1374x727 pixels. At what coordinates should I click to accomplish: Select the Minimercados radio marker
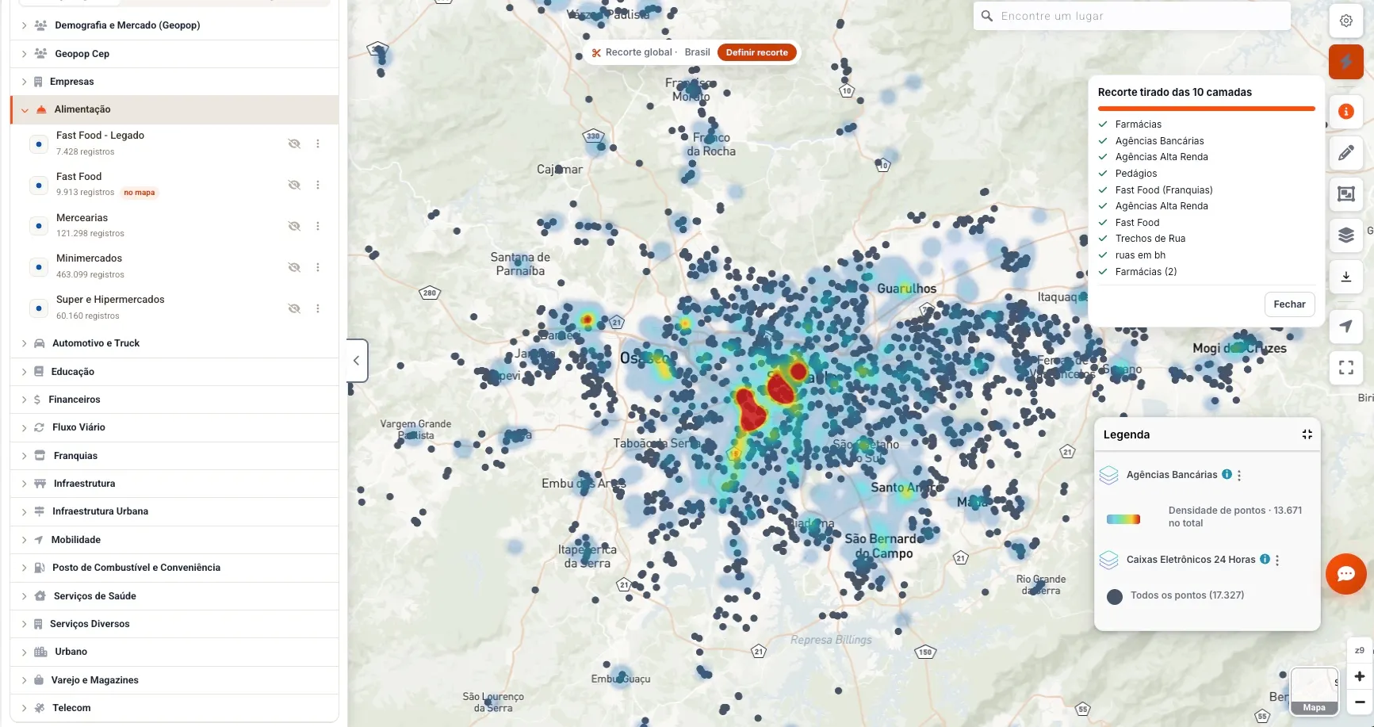[x=38, y=267]
